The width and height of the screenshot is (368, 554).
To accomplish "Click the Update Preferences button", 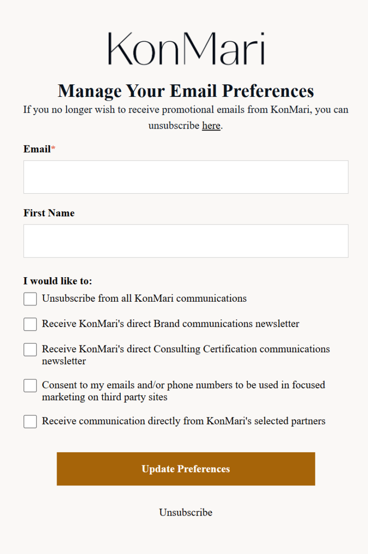I will click(x=186, y=469).
